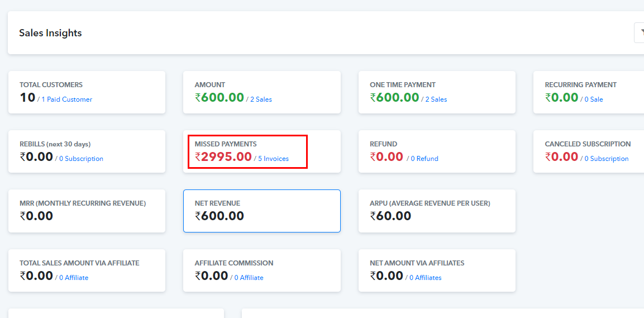Click the ₹0.00 value under REFUND
The image size is (644, 318).
pyautogui.click(x=387, y=157)
